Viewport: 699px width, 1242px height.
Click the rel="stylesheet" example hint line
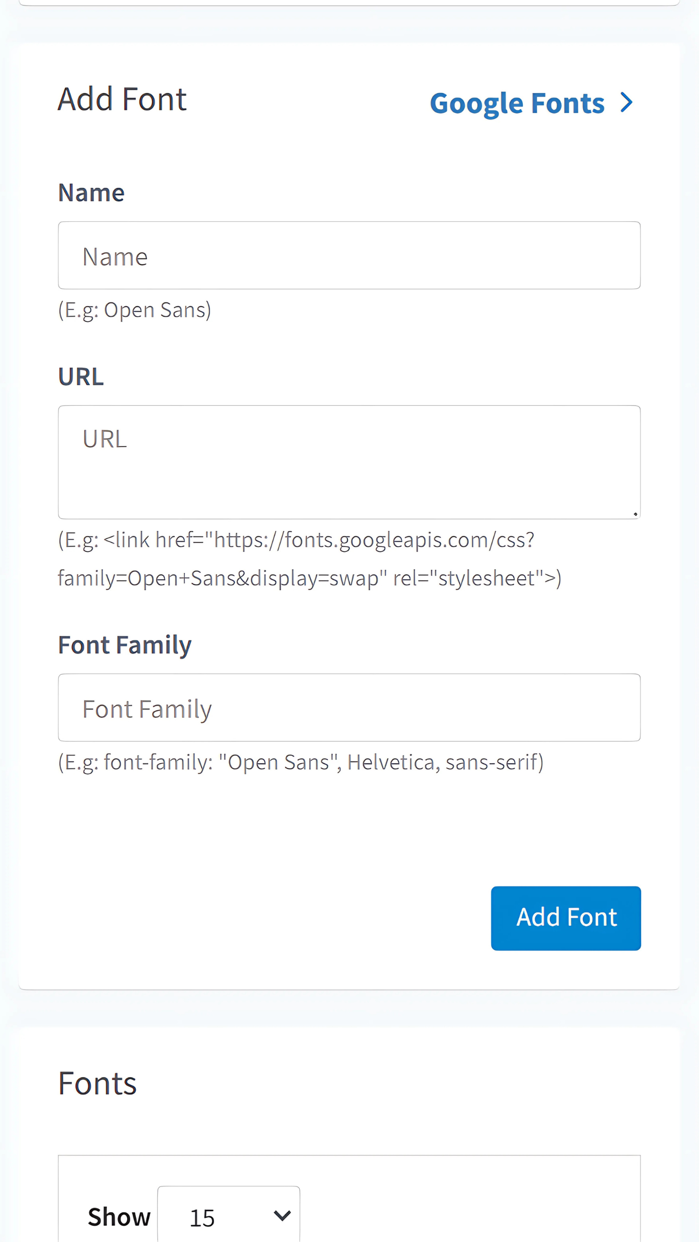point(309,578)
